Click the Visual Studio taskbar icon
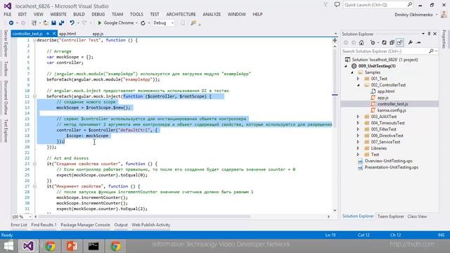The image size is (450, 253). pos(28,246)
